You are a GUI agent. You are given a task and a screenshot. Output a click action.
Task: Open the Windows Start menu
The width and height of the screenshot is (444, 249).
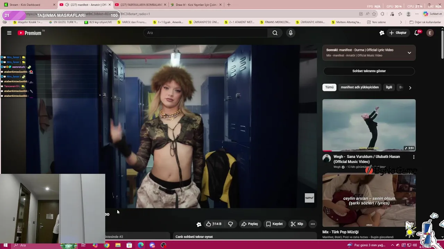(x=6, y=245)
